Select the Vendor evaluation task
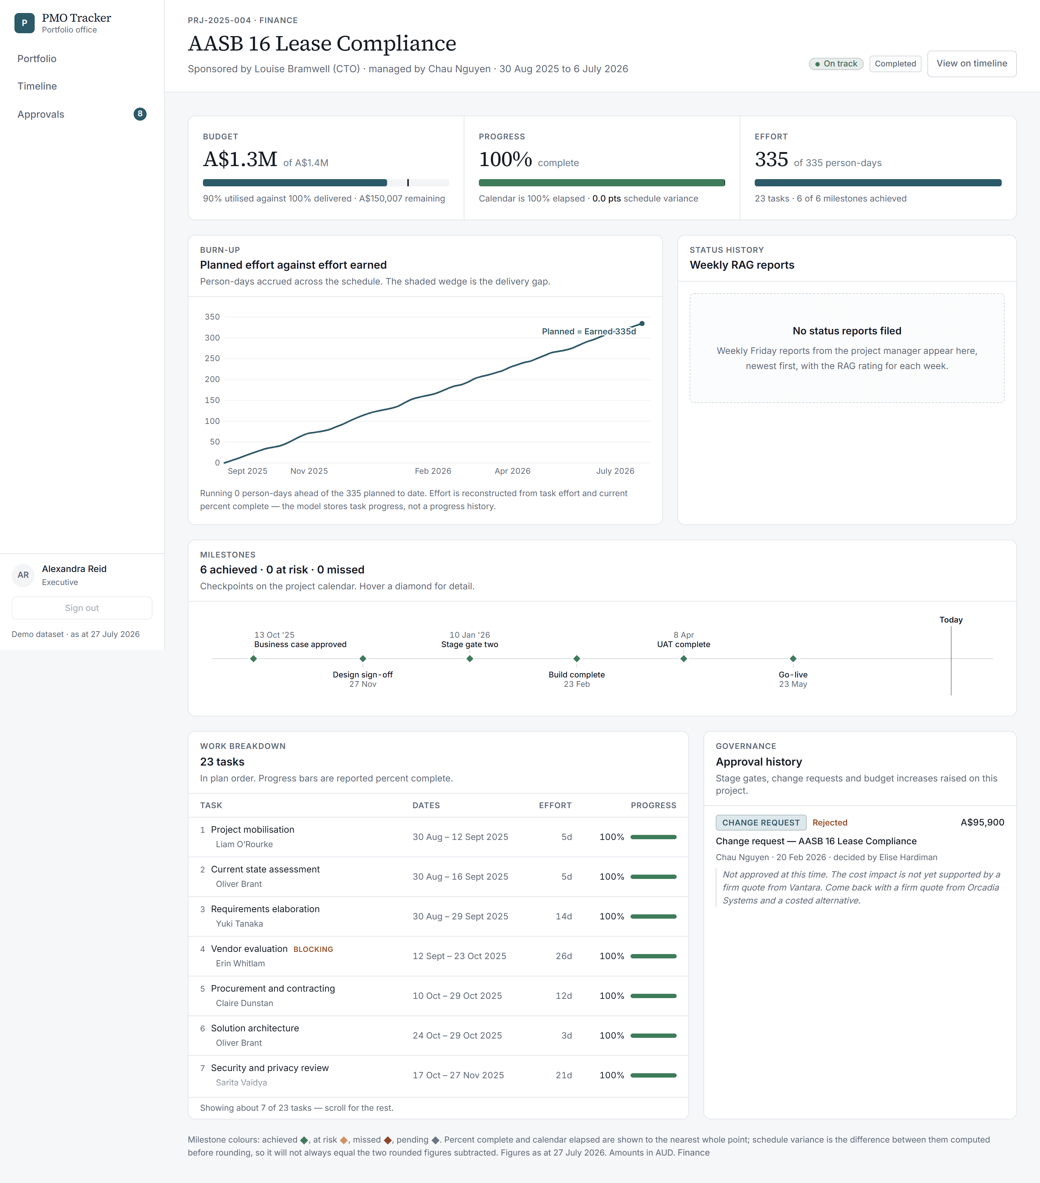This screenshot has height=1183, width=1040. (438, 956)
